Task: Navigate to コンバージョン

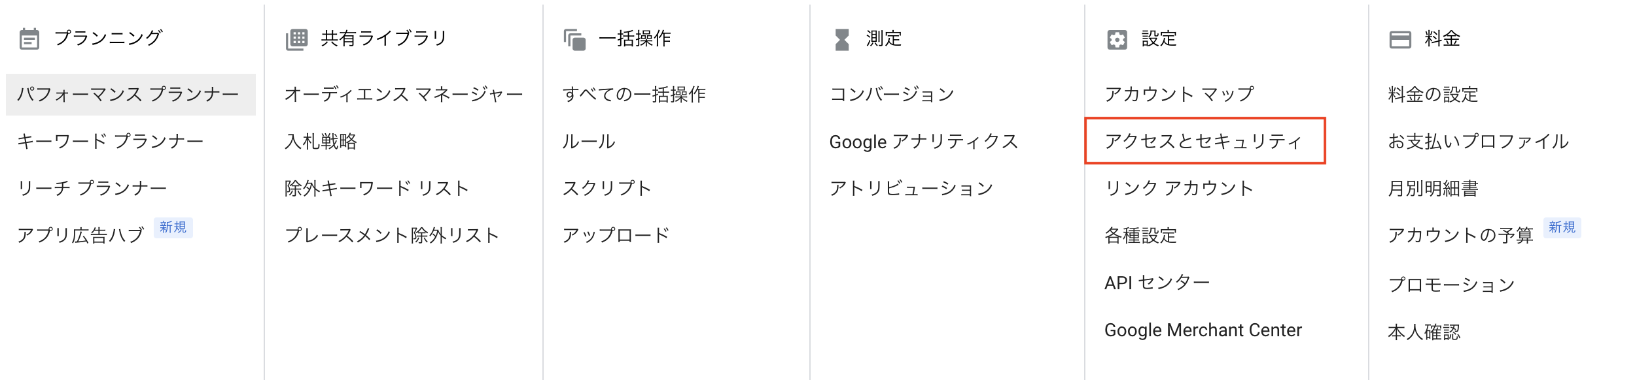Action: tap(892, 95)
